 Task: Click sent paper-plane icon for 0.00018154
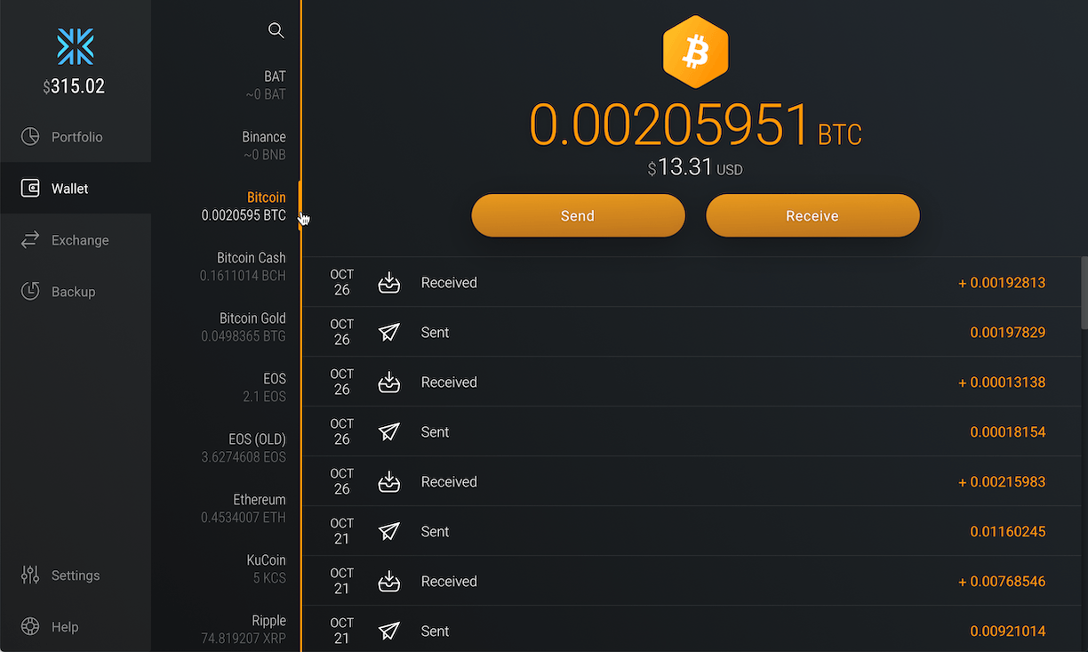point(389,432)
